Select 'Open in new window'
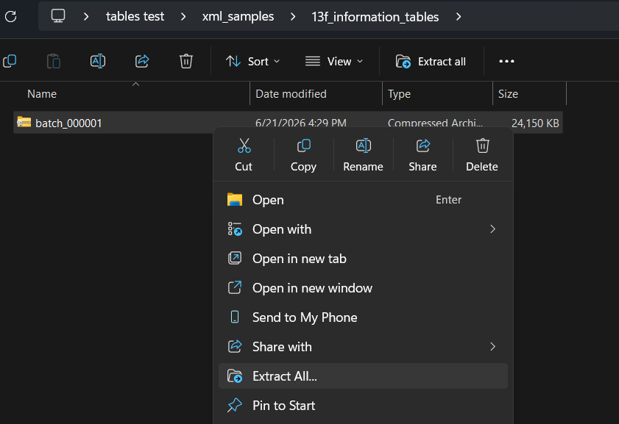 tap(363, 288)
